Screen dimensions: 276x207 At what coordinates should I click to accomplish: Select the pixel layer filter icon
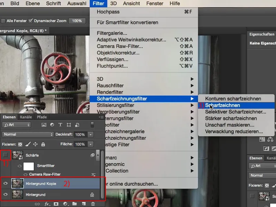coord(44,125)
